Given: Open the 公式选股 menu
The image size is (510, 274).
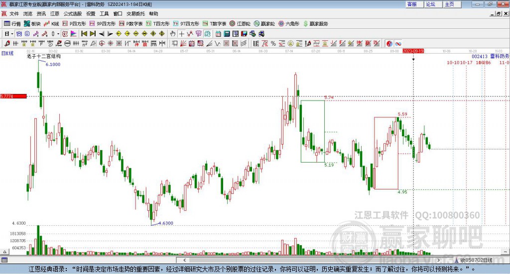Looking at the screenshot, I should coord(73,13).
